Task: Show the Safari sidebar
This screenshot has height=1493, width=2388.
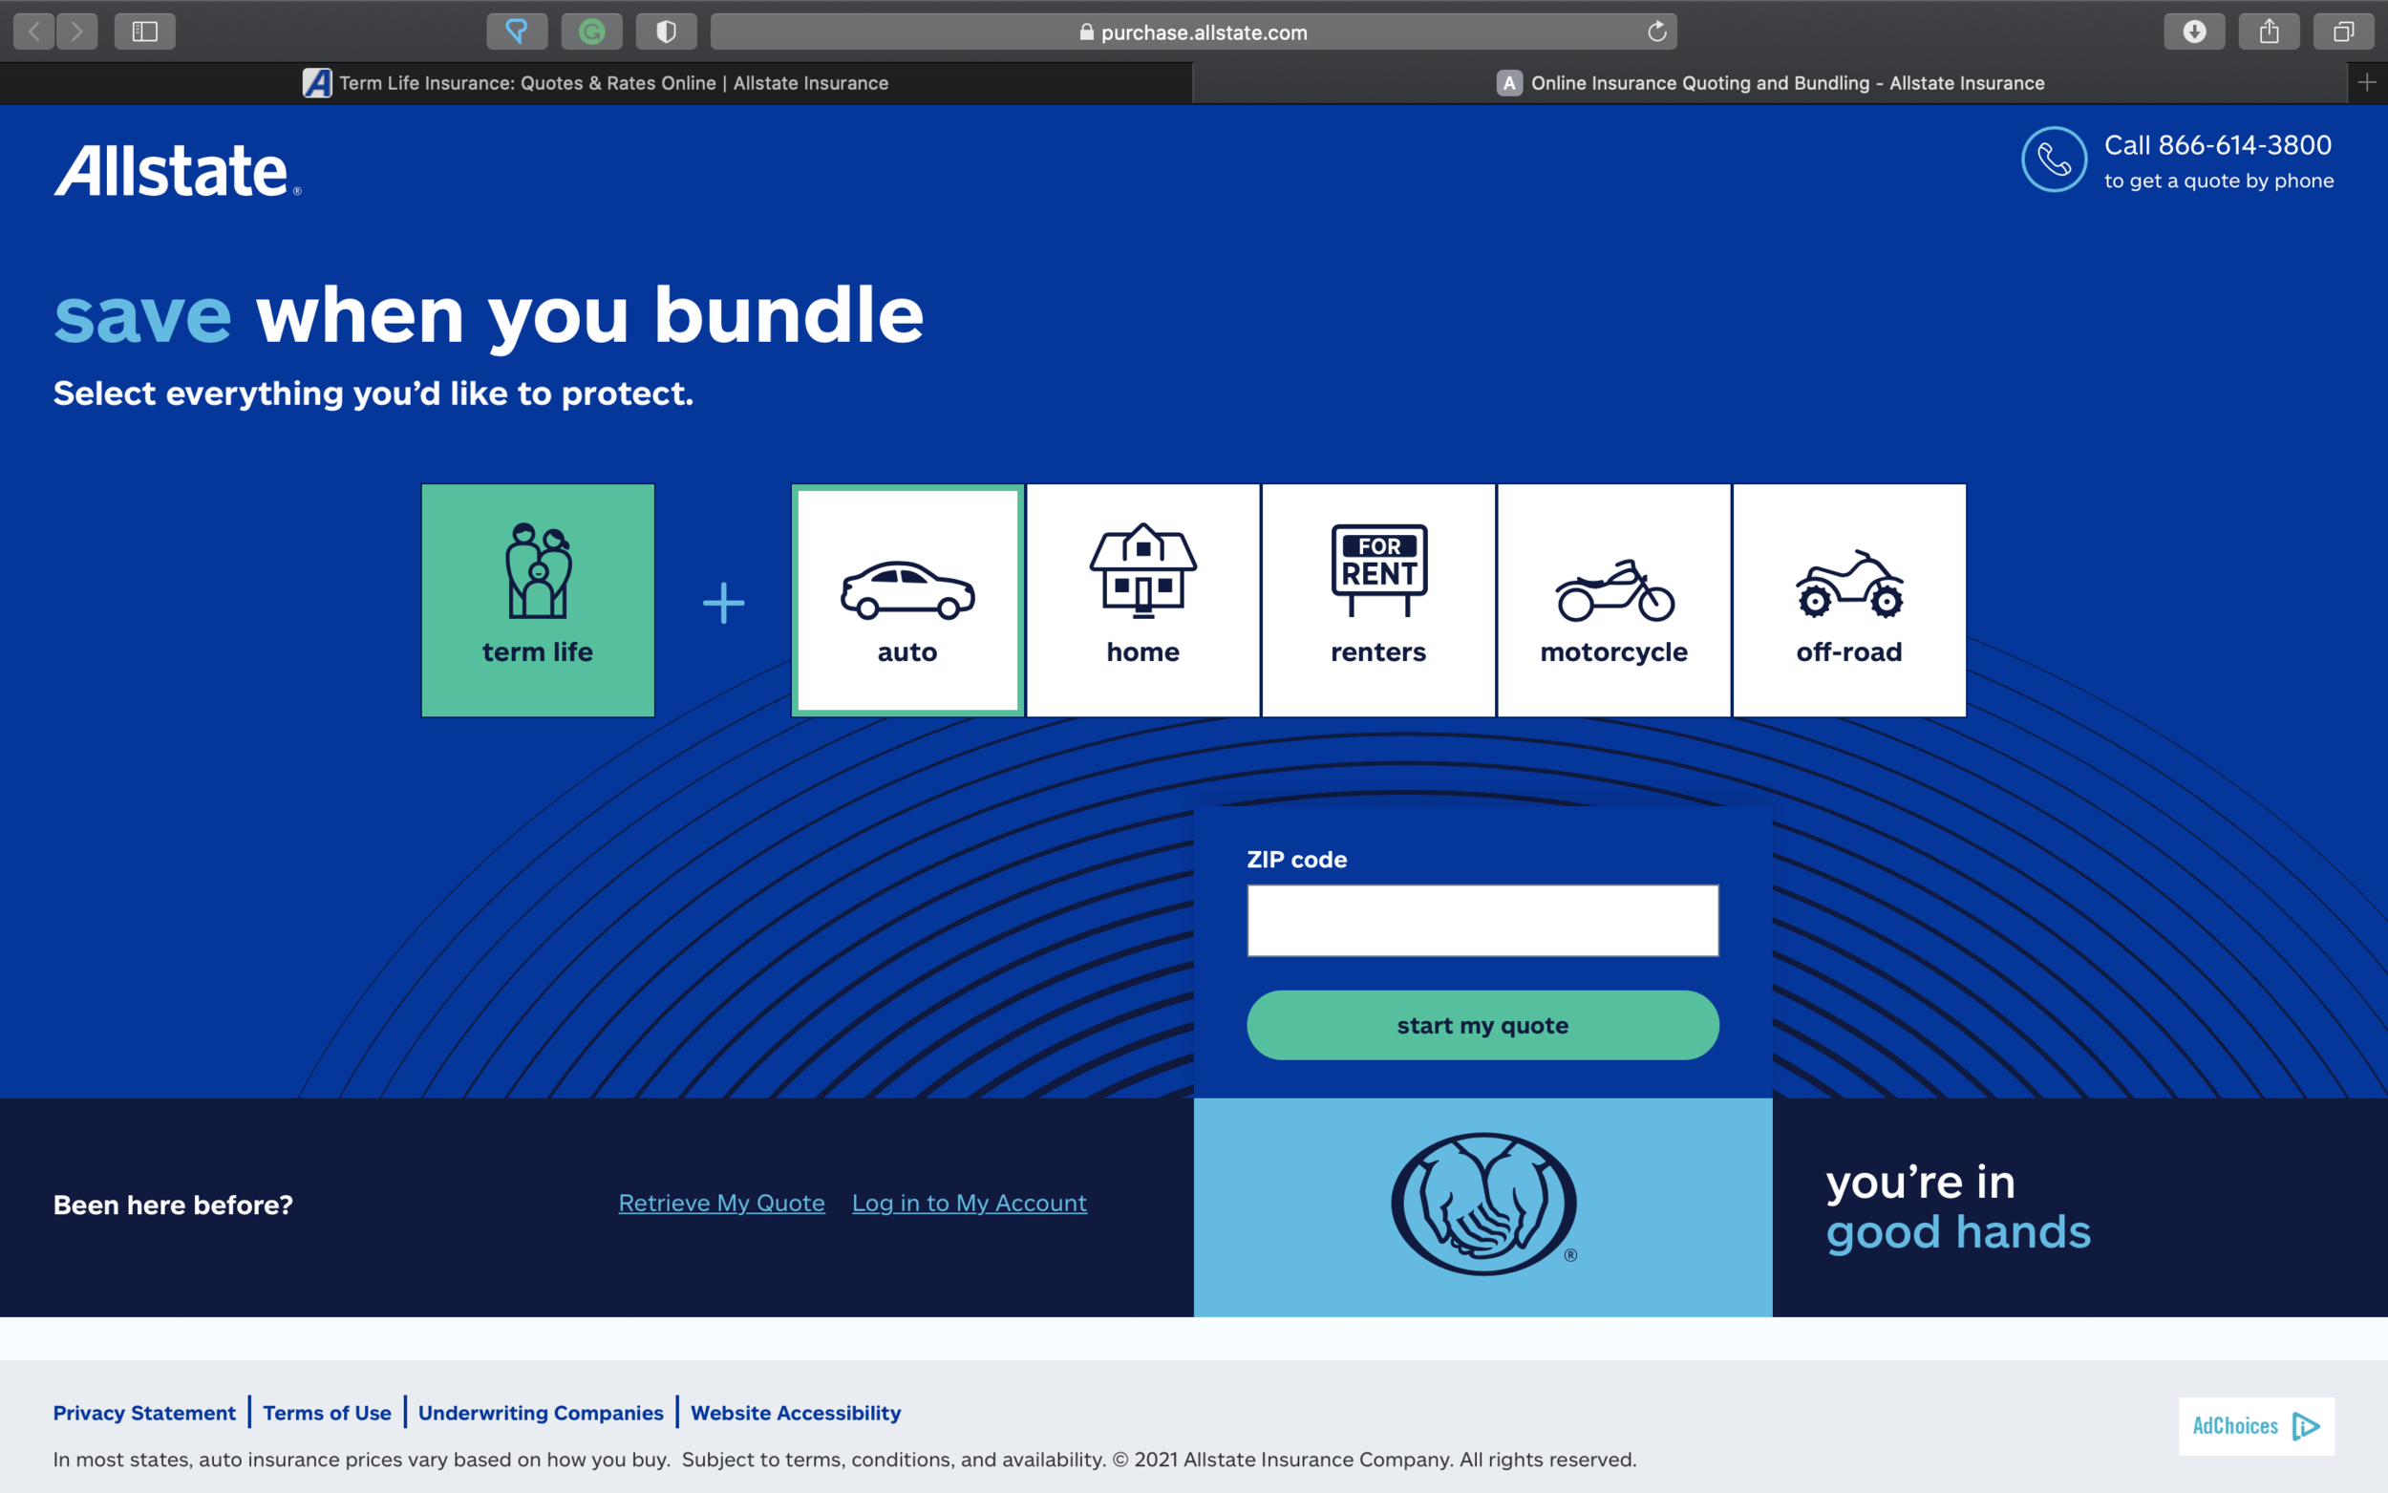Action: pyautogui.click(x=145, y=32)
